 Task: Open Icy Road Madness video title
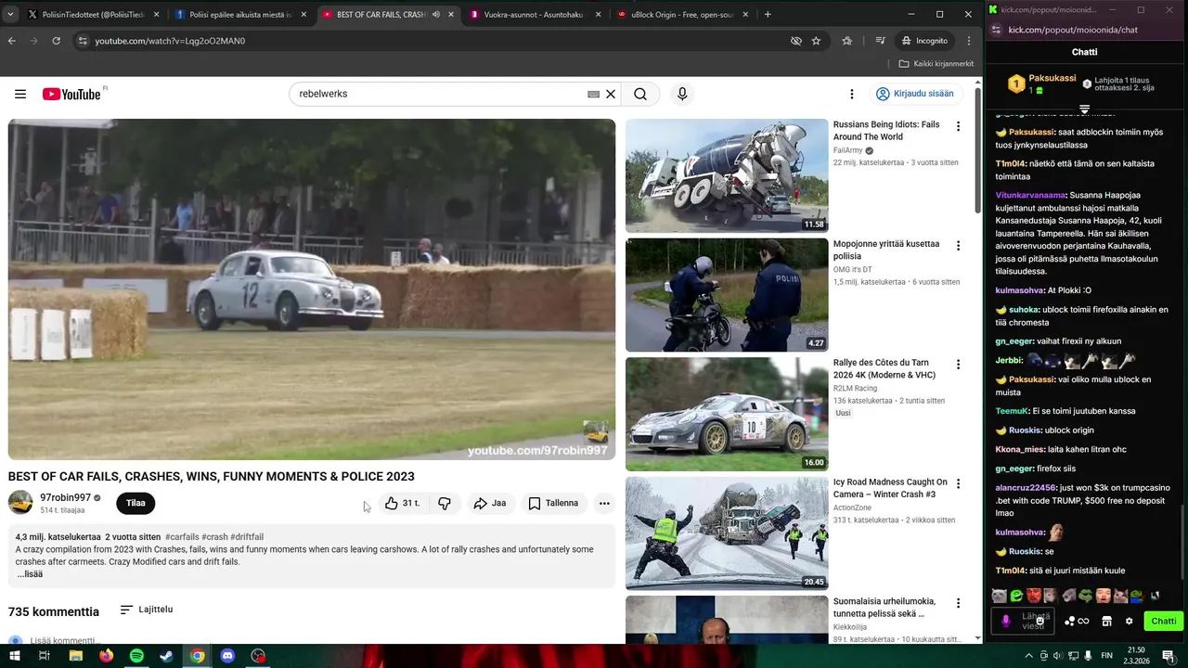tap(890, 488)
